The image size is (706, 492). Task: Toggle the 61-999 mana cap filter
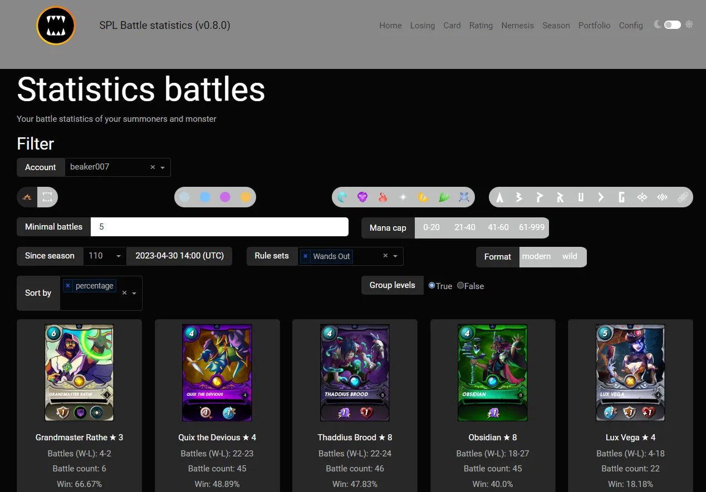532,227
